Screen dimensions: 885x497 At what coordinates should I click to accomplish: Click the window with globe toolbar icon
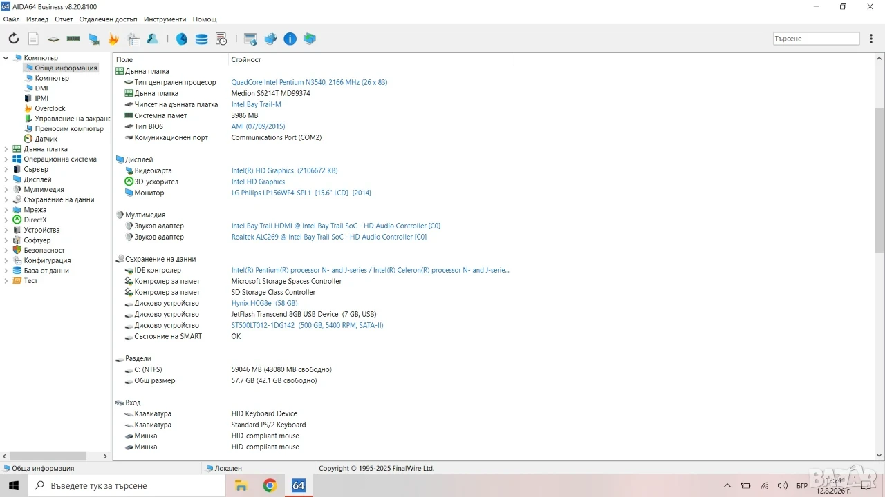250,39
